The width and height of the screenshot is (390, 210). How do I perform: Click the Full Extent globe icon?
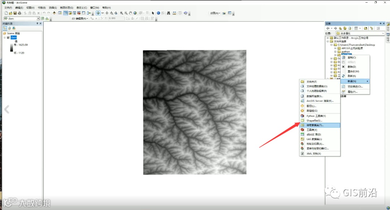coord(135,13)
